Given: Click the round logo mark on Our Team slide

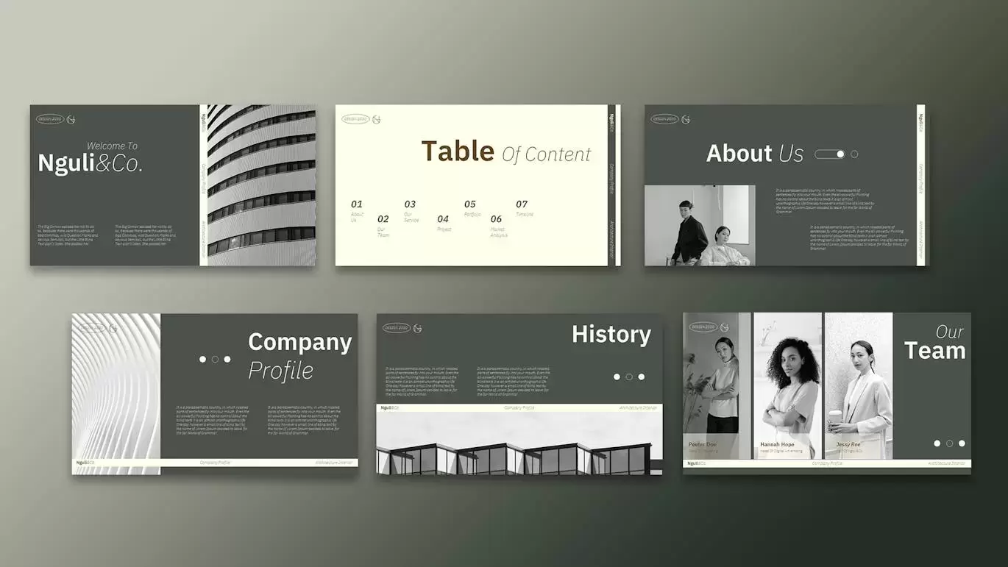Looking at the screenshot, I should tap(724, 327).
